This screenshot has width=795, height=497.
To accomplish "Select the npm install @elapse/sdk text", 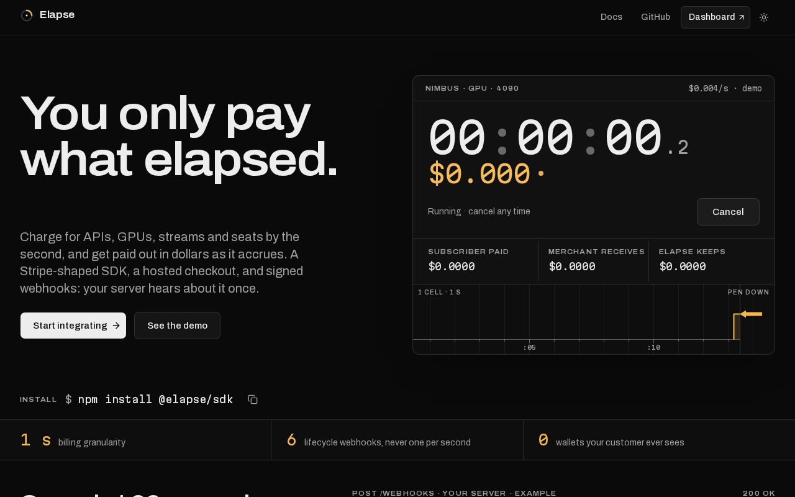I will tap(155, 399).
